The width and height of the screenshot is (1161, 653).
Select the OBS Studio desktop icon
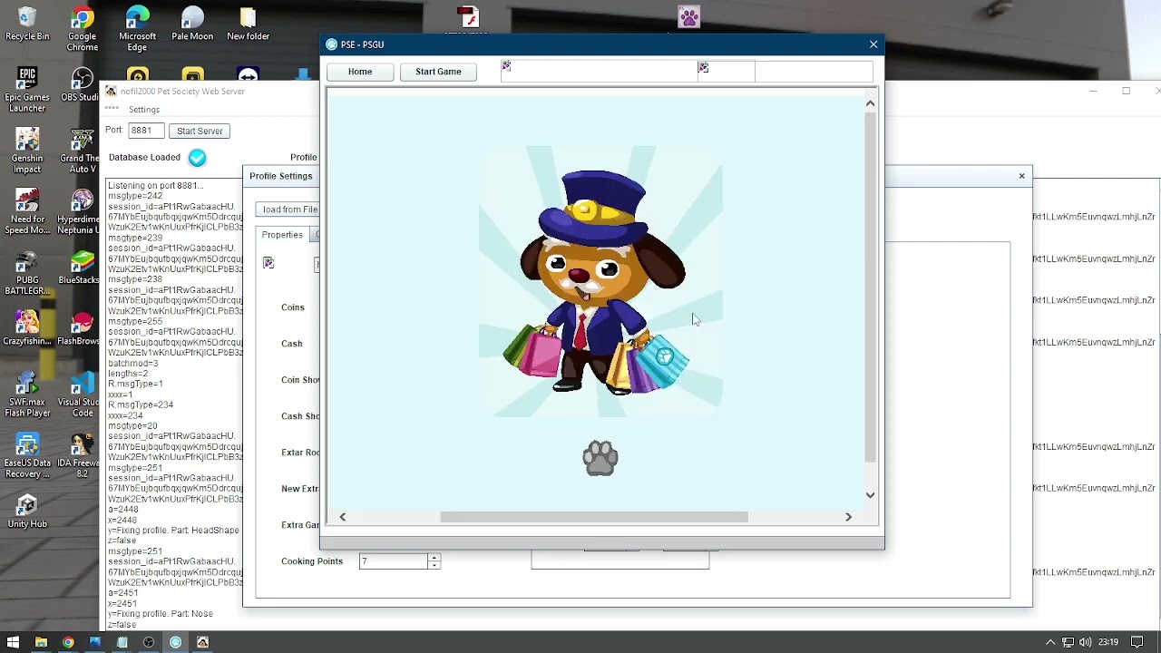83,85
